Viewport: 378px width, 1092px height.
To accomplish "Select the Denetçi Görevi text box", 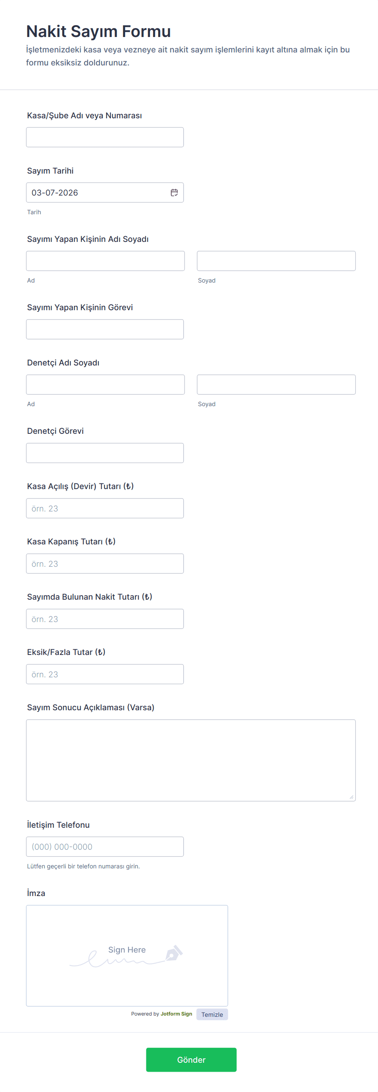I will 105,453.
